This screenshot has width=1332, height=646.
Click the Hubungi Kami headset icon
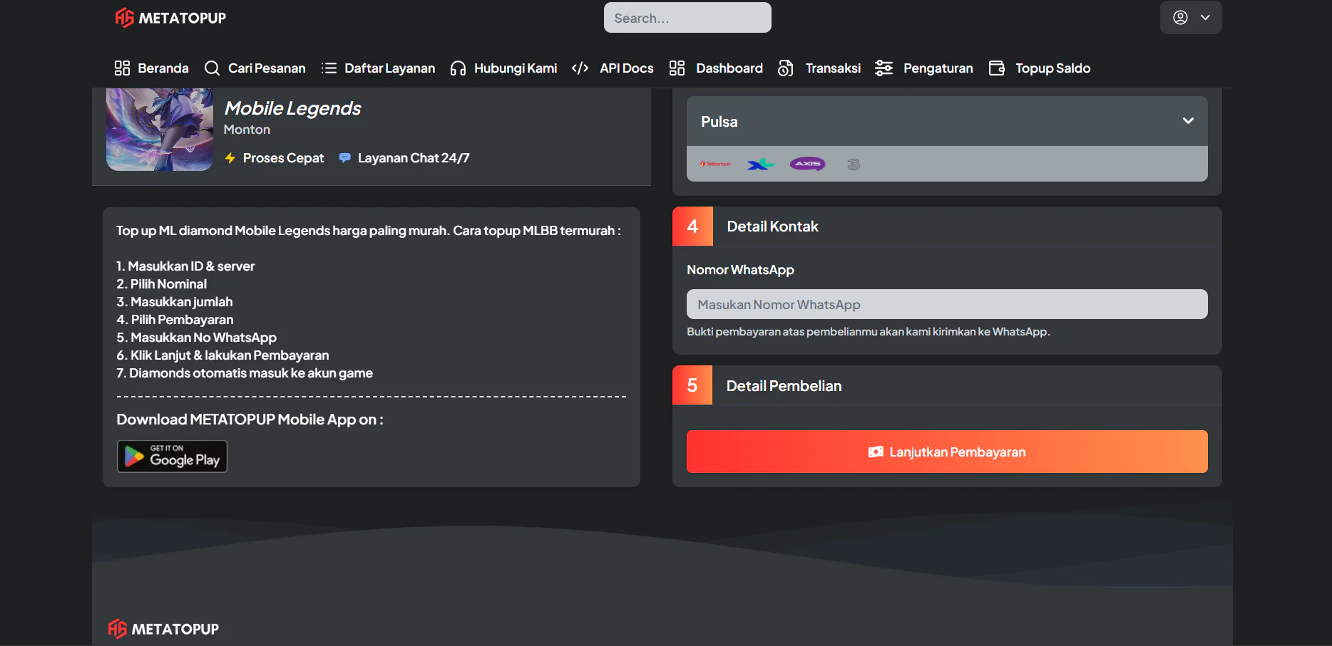tap(458, 68)
